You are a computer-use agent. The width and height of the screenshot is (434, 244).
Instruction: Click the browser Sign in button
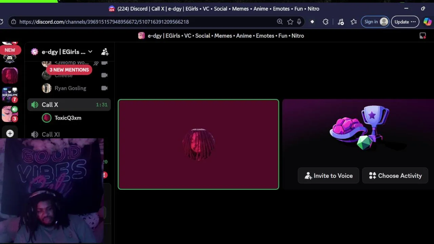375,22
